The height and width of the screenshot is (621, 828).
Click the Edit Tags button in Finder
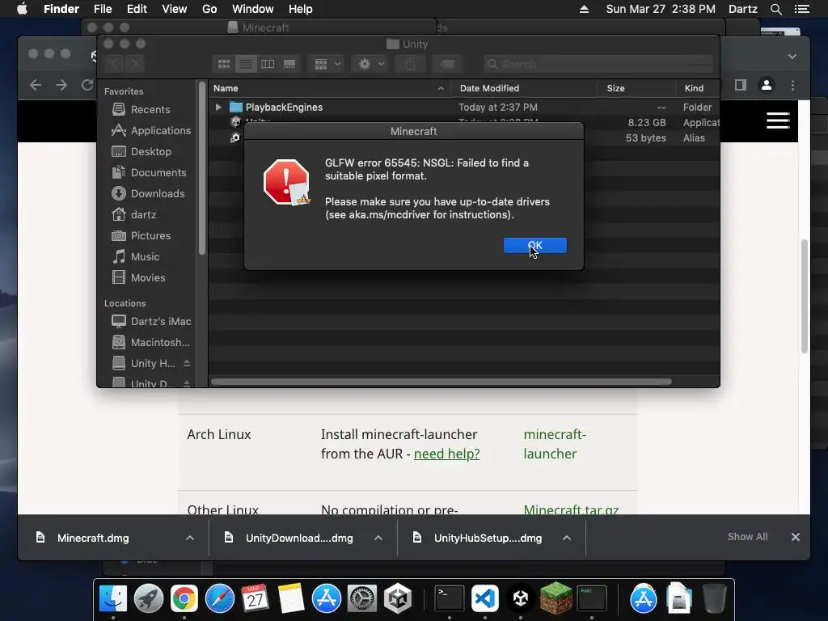pos(447,64)
